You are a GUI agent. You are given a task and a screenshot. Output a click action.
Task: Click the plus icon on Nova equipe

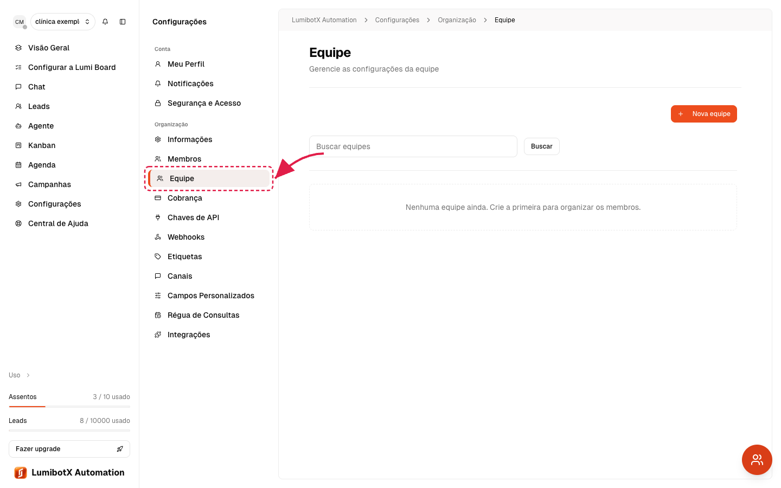pyautogui.click(x=681, y=114)
